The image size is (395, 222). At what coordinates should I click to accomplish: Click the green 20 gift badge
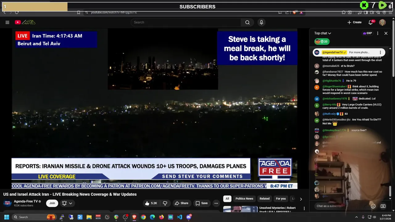(322, 42)
